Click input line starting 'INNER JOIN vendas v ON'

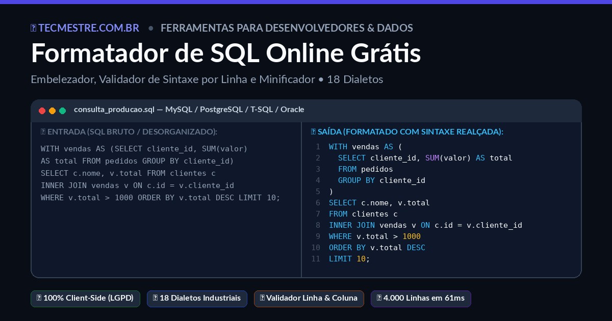137,185
